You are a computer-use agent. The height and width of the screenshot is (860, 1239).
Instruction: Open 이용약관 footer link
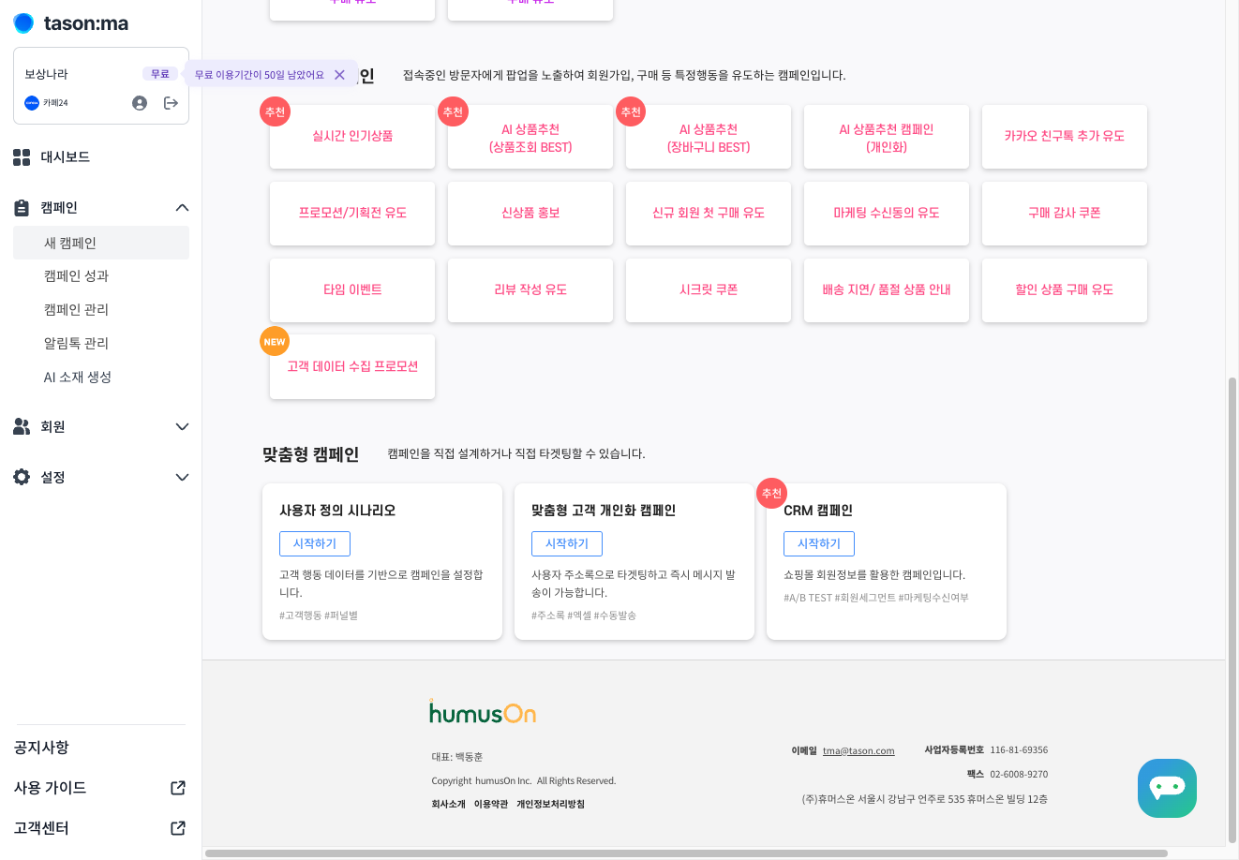click(491, 804)
